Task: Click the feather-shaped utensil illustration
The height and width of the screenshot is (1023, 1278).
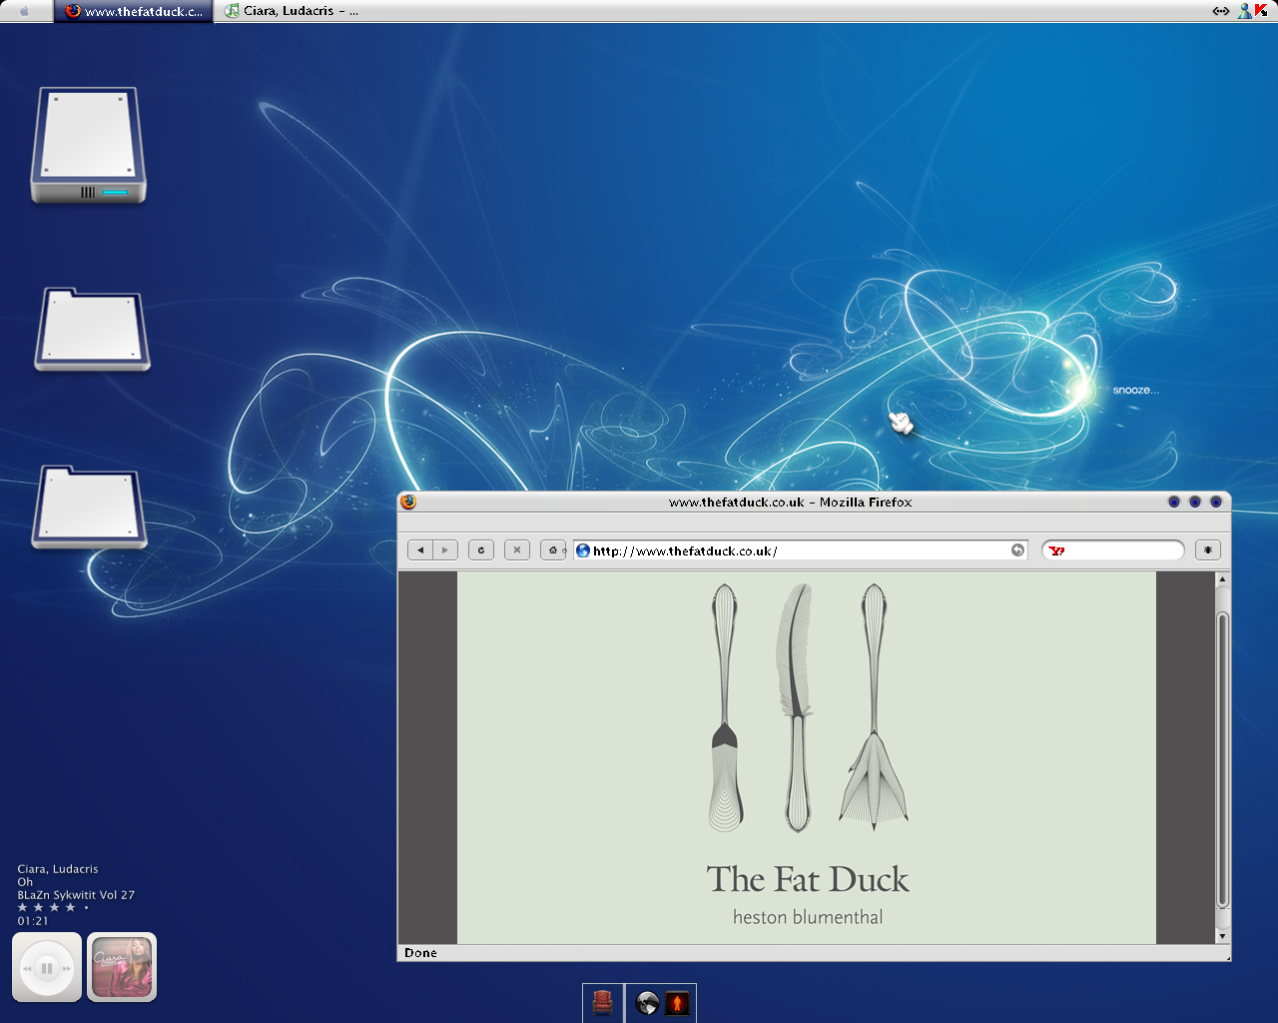Action: [796, 707]
